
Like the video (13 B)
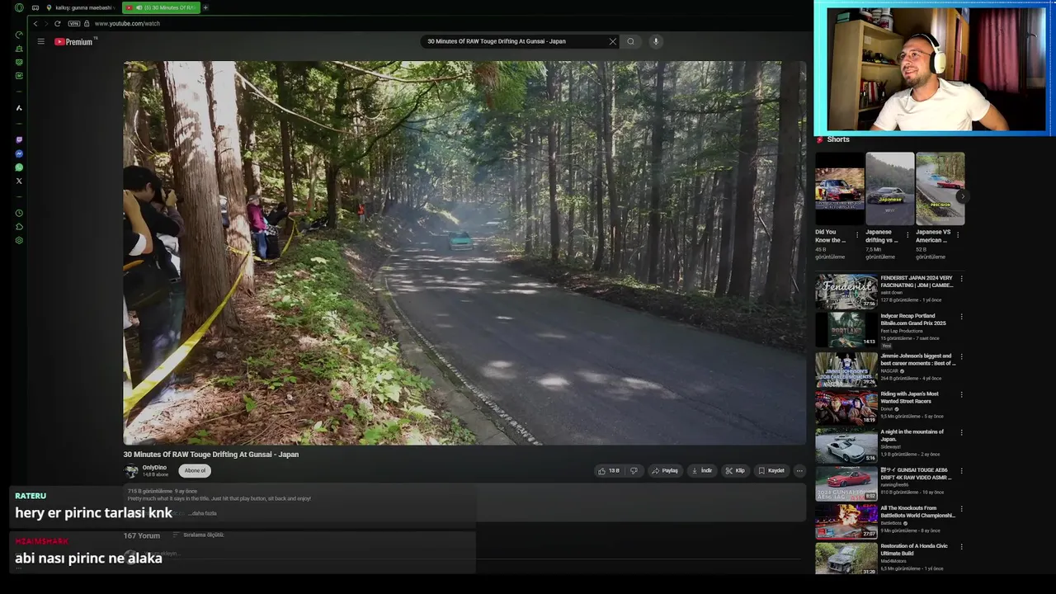click(609, 471)
